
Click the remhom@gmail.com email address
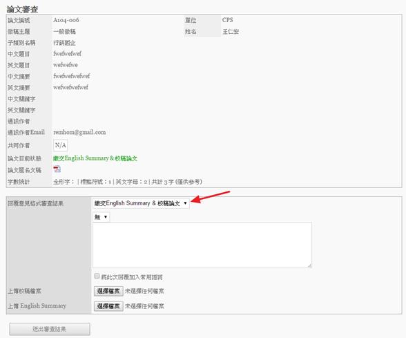coord(79,132)
